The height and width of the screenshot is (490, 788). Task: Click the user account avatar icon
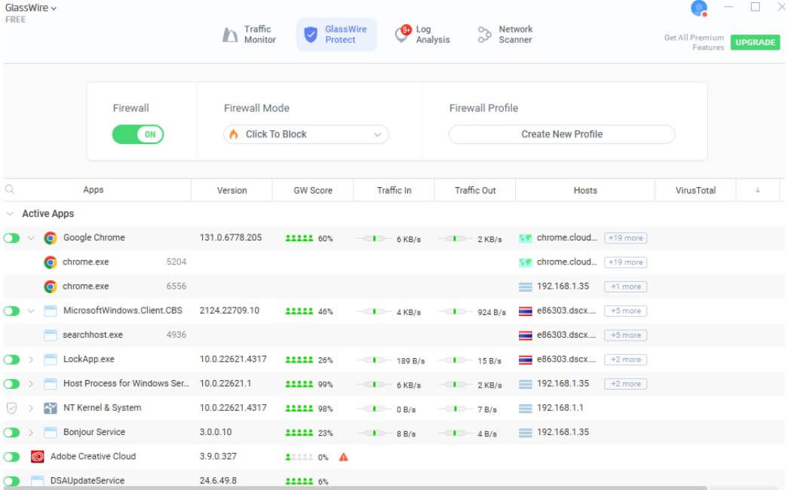pyautogui.click(x=699, y=8)
